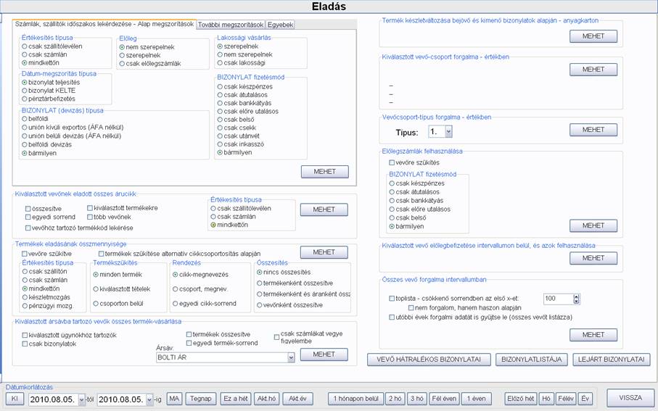Screen dimensions: 658x411
Task: Select 'Ez a hét' date range
Action: [236, 399]
